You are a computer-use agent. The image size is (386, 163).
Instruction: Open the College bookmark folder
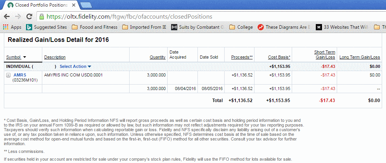point(241,27)
